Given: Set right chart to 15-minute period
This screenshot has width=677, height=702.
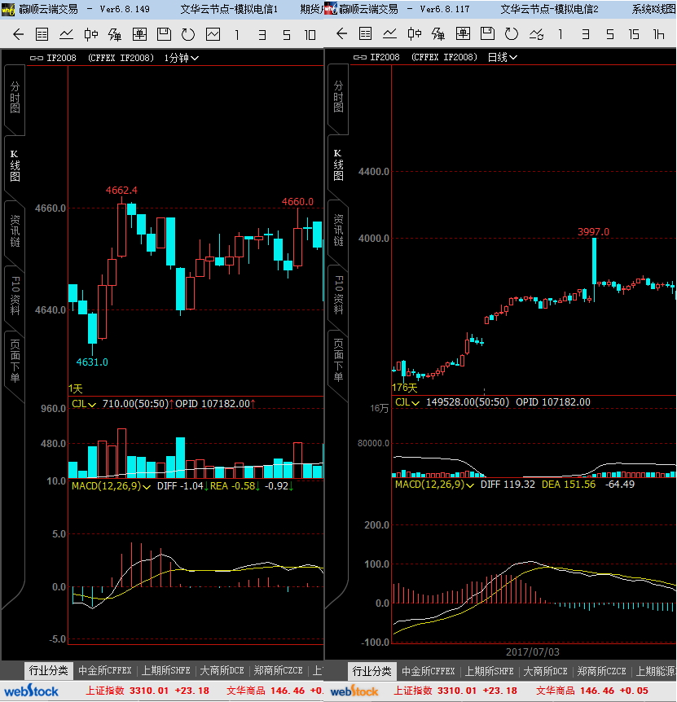Looking at the screenshot, I should coord(634,35).
